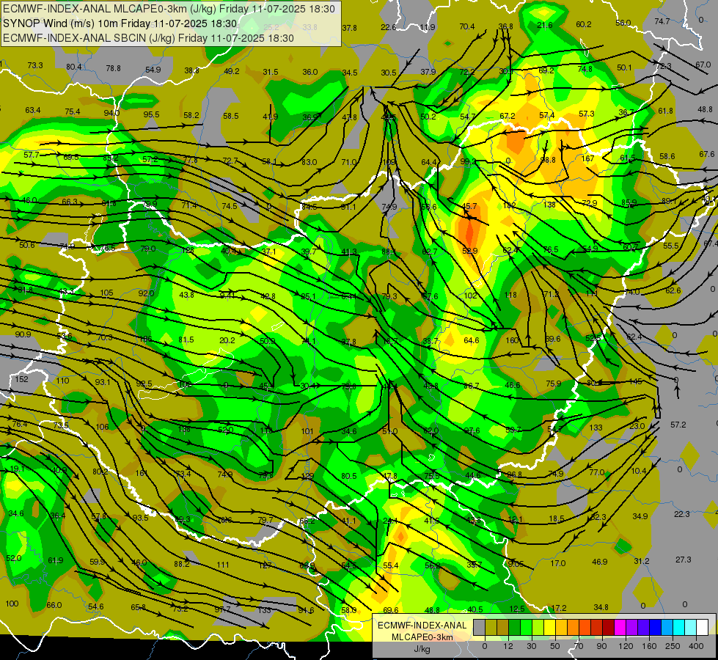This screenshot has height=660, width=718.
Task: Click the pure yellow legend swatch
Action: click(549, 627)
